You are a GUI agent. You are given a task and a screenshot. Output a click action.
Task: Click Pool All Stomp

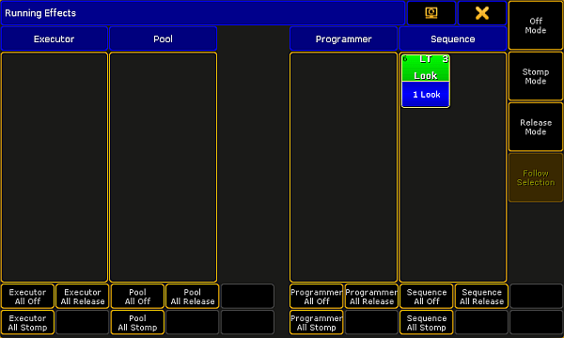137,323
